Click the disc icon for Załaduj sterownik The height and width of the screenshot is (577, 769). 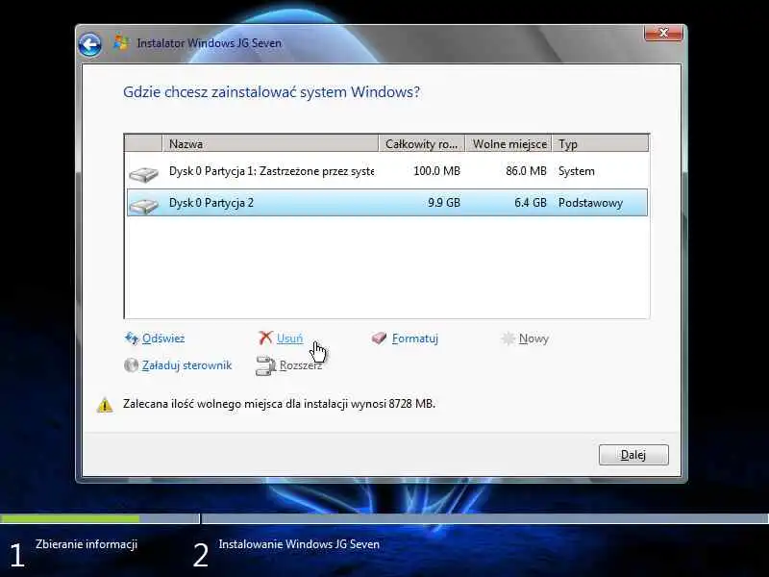click(x=131, y=365)
